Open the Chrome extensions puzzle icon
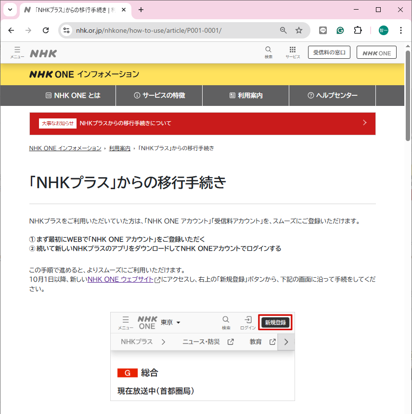Screen dimensions: 412x414 pyautogui.click(x=358, y=30)
